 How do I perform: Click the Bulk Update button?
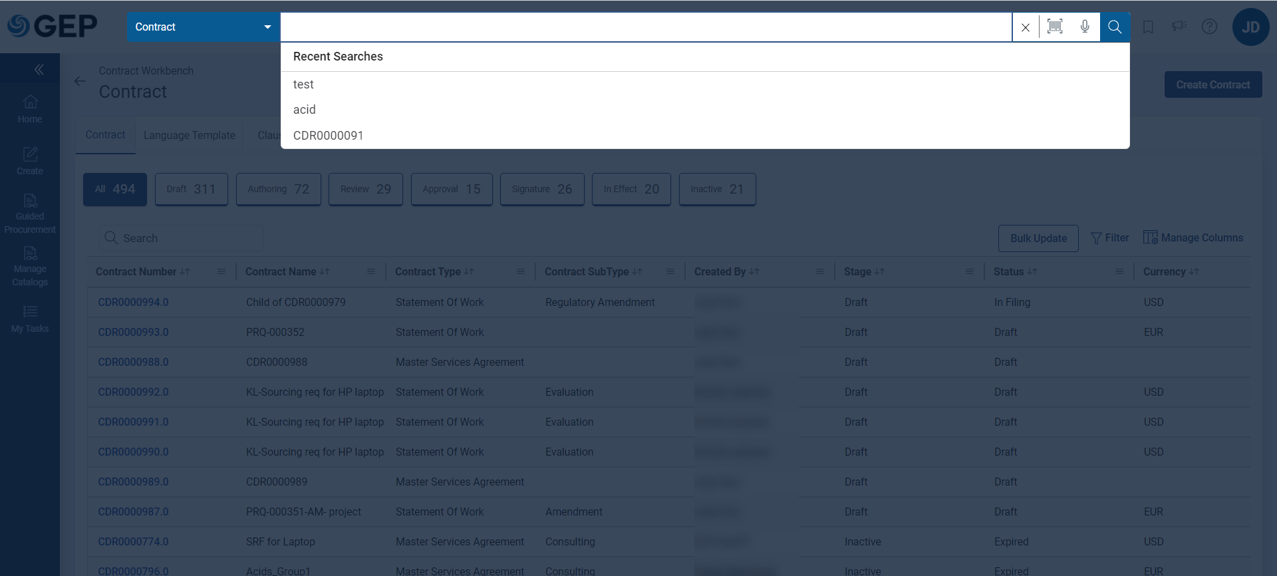pyautogui.click(x=1038, y=238)
